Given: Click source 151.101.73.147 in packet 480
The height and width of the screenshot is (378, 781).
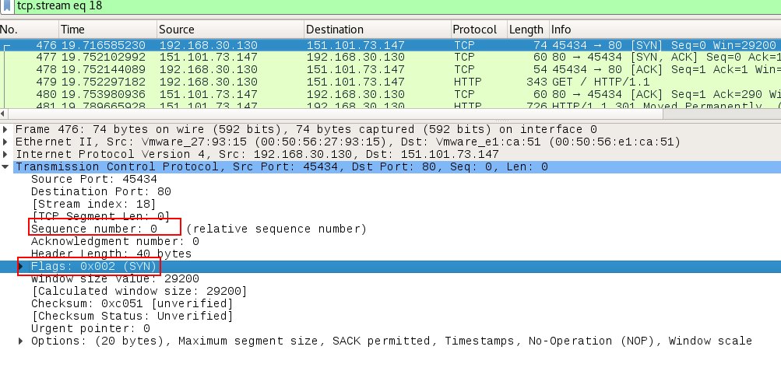Looking at the screenshot, I should coord(208,95).
